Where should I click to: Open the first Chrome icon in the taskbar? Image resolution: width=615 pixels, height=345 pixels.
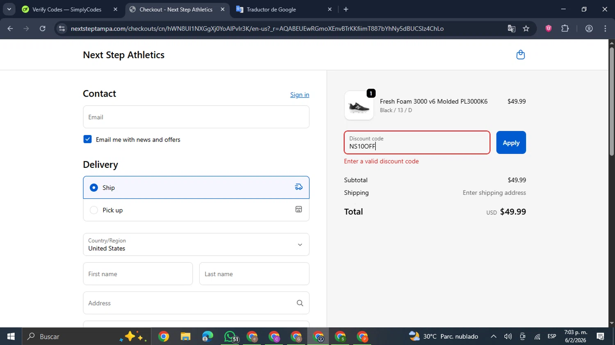coord(163,336)
